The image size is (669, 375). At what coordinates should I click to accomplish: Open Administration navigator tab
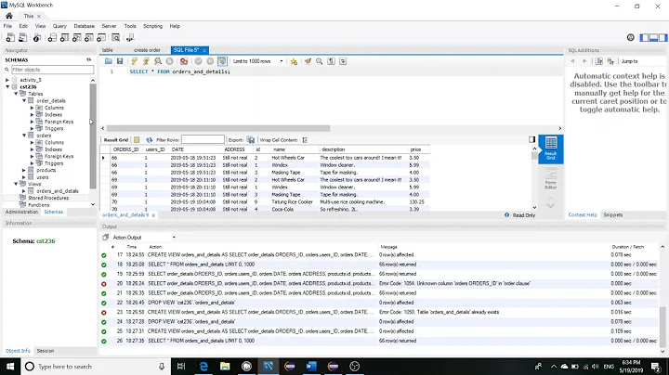(x=21, y=212)
